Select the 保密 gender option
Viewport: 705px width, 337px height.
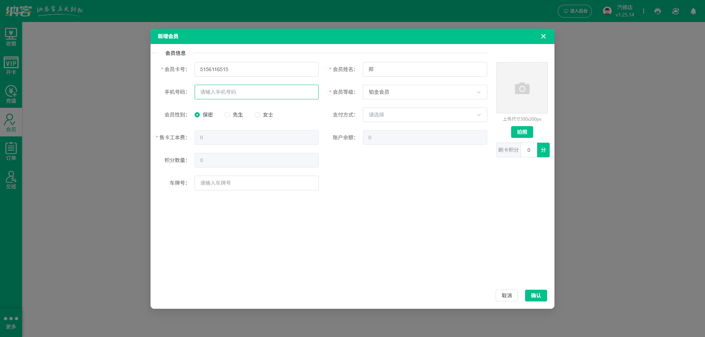coord(197,115)
